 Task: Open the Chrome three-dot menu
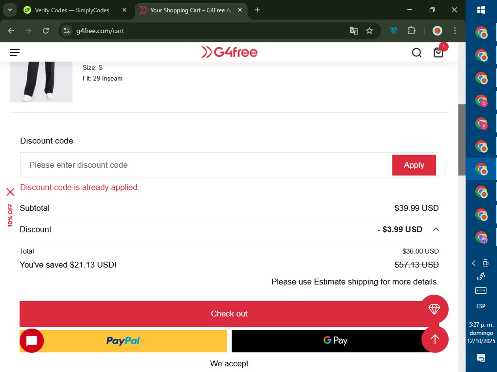point(455,31)
